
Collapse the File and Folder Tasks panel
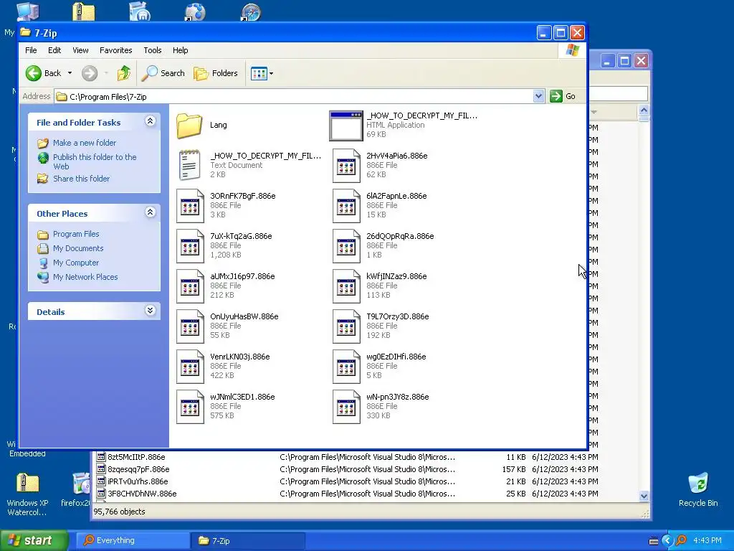(x=150, y=121)
